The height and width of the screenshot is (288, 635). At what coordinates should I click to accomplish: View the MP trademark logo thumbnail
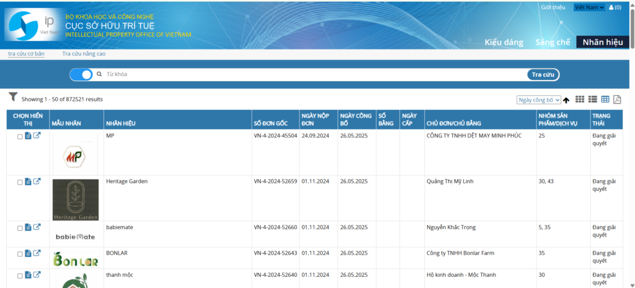[75, 155]
